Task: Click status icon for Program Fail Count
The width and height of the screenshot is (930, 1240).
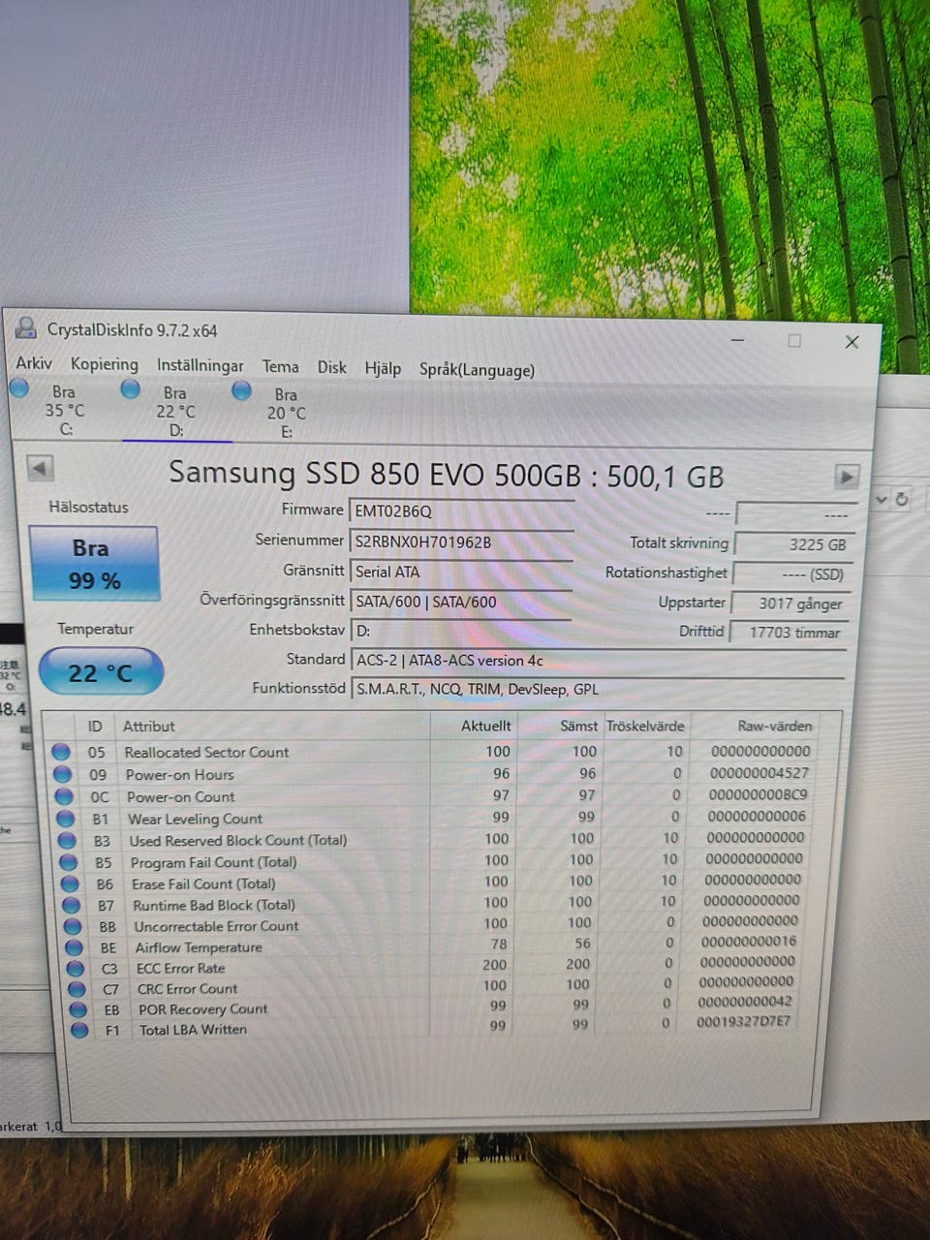Action: click(68, 862)
